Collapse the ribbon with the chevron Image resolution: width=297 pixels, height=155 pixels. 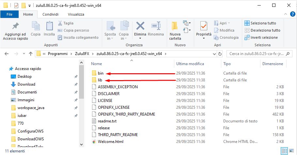click(x=286, y=14)
